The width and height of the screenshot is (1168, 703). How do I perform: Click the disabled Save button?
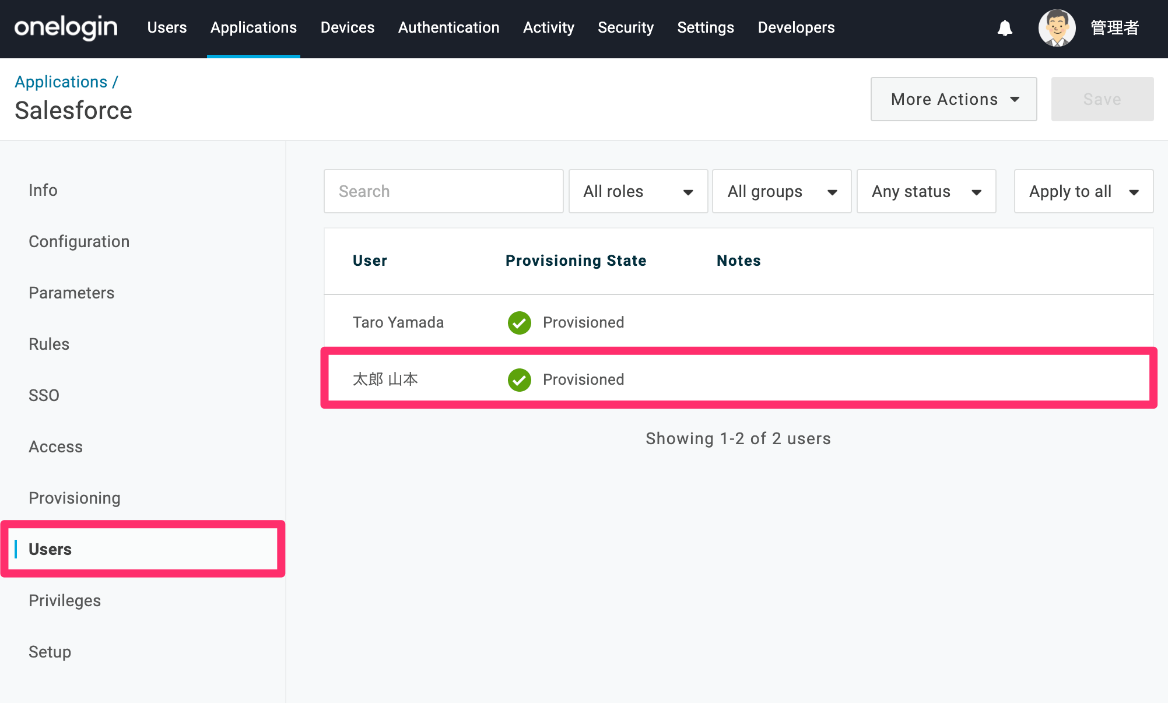click(1102, 99)
